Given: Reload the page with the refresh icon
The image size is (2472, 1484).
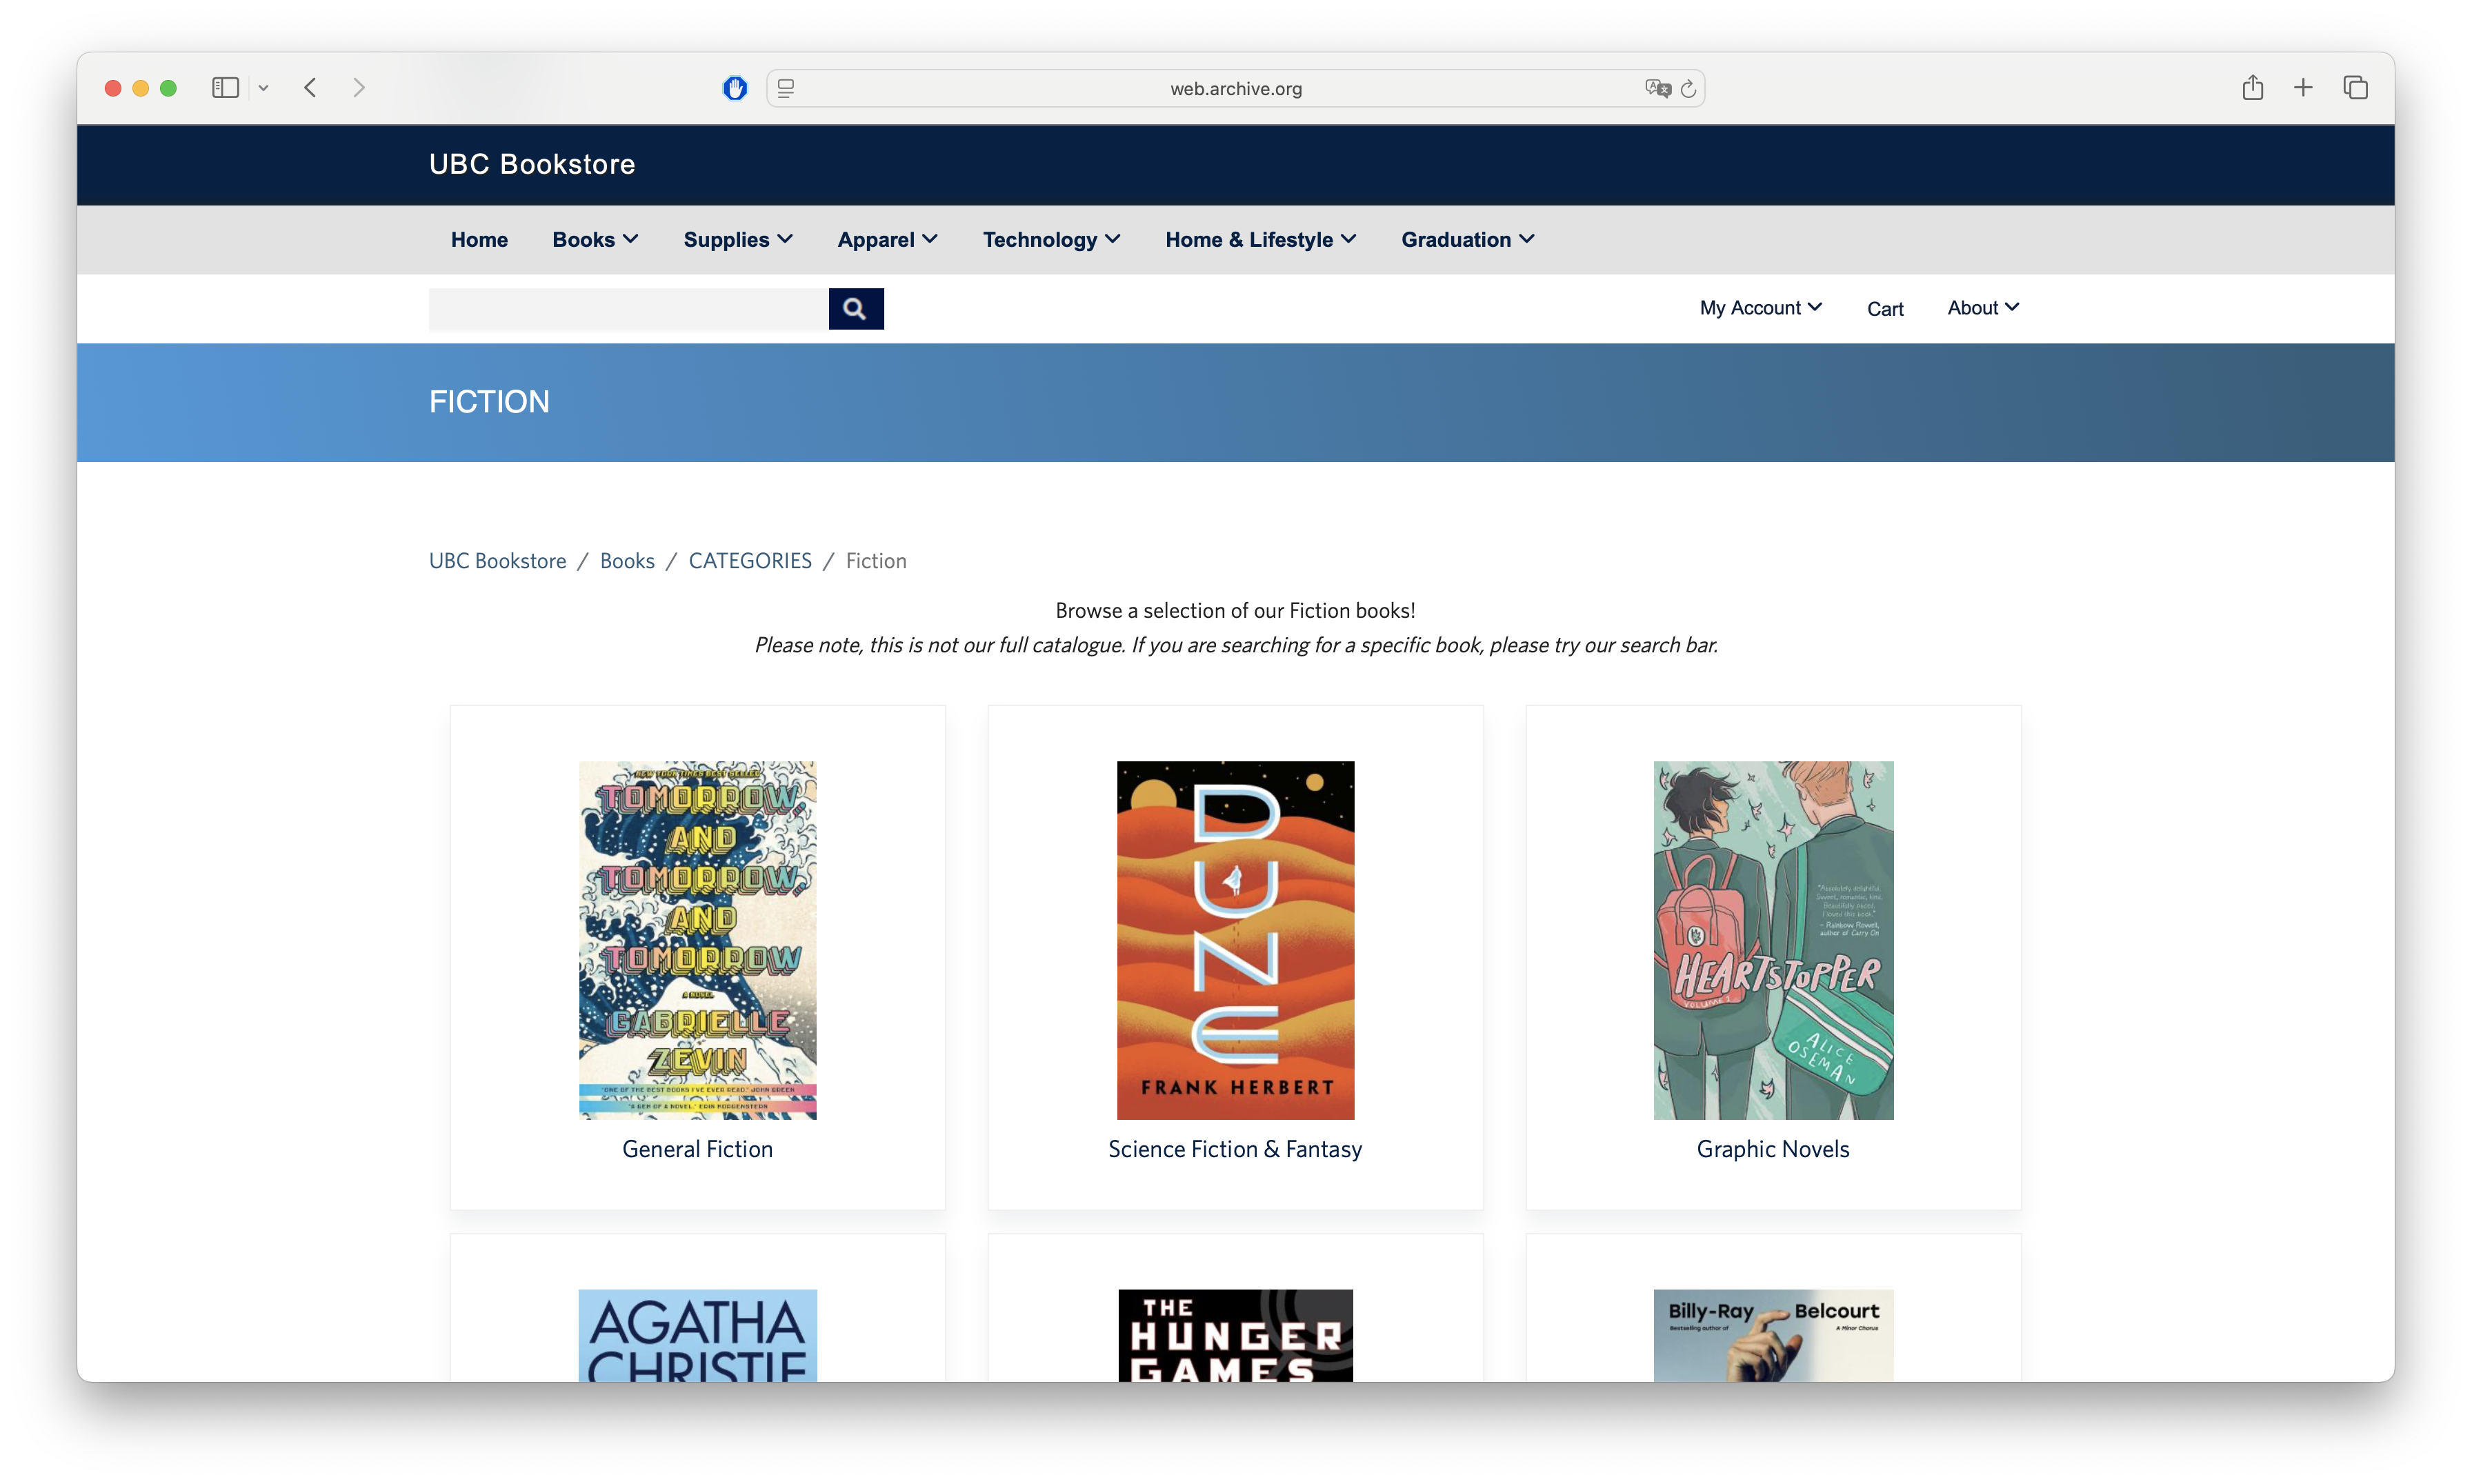Looking at the screenshot, I should [x=1689, y=88].
